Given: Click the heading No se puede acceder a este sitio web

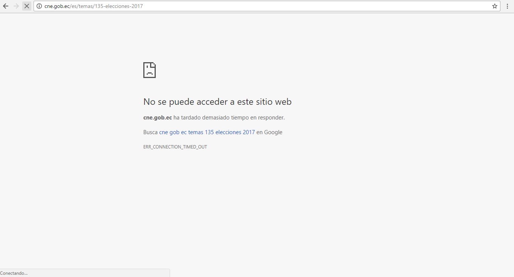Looking at the screenshot, I should coord(217,102).
